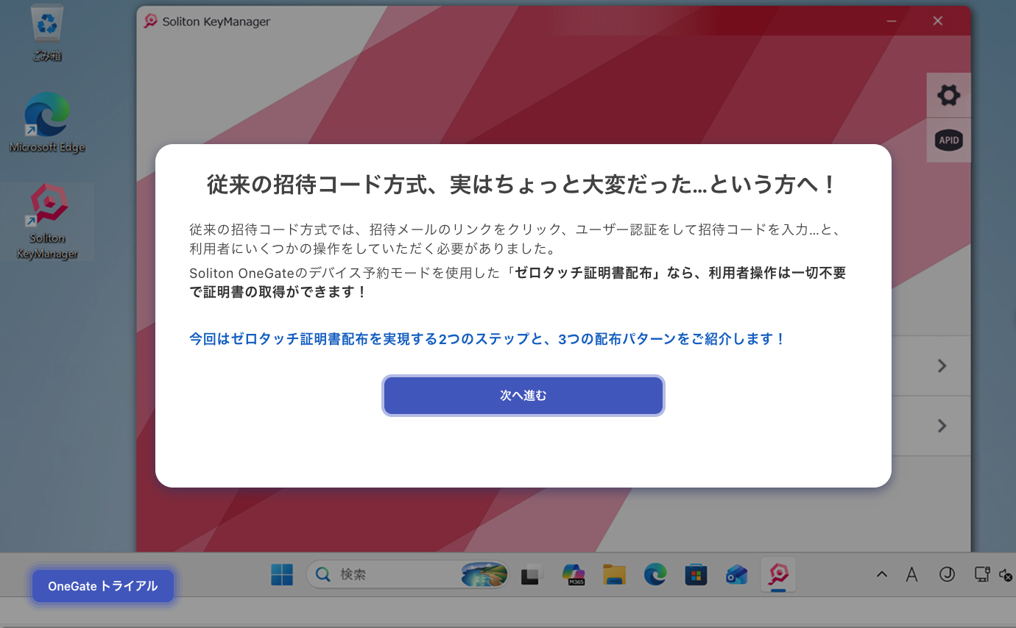Click the IME input mode 'A' indicator
Viewport: 1016px width, 628px height.
pyautogui.click(x=911, y=574)
